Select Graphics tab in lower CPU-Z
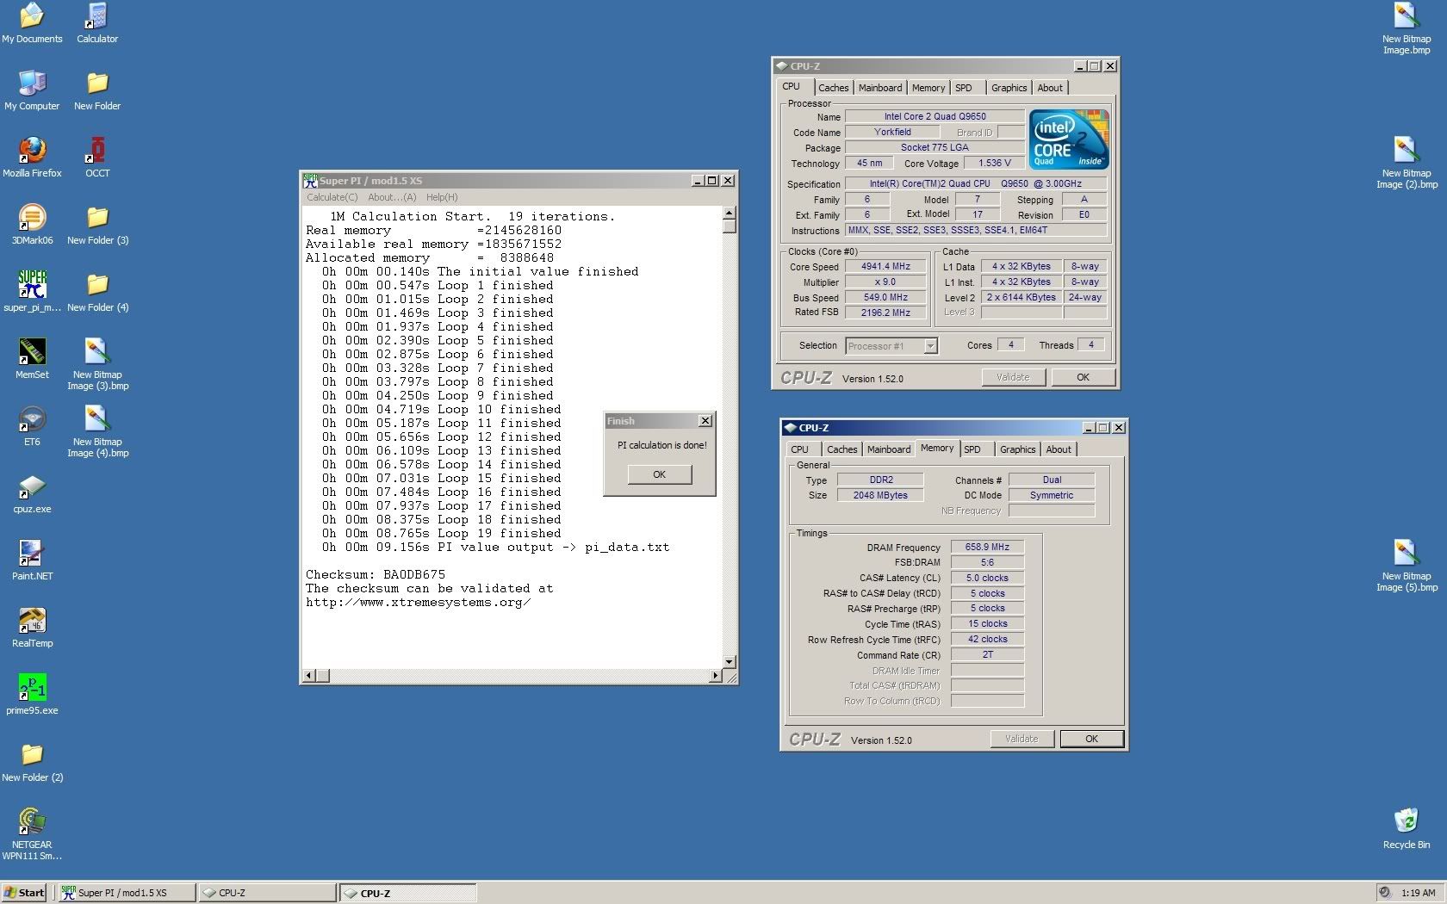The image size is (1447, 904). point(1017,449)
